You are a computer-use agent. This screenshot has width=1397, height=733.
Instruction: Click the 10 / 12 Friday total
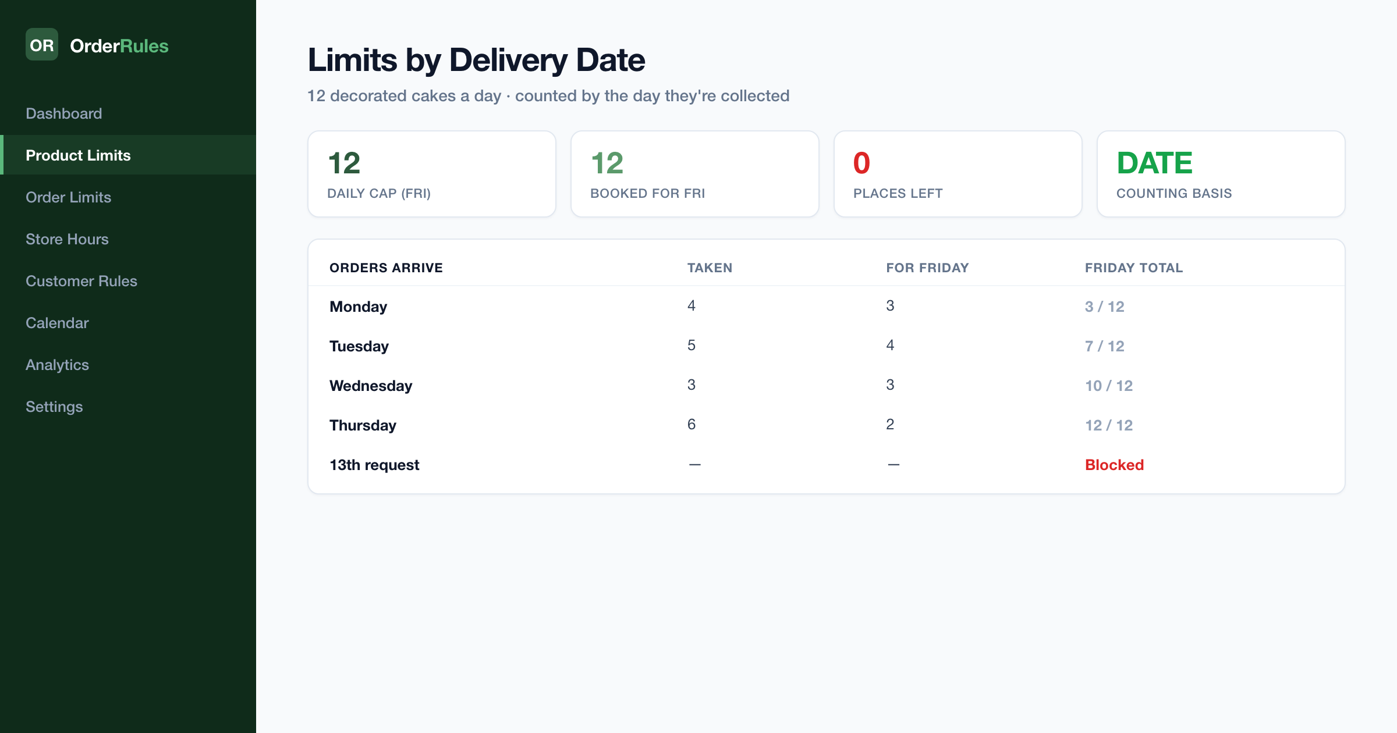pyautogui.click(x=1109, y=386)
